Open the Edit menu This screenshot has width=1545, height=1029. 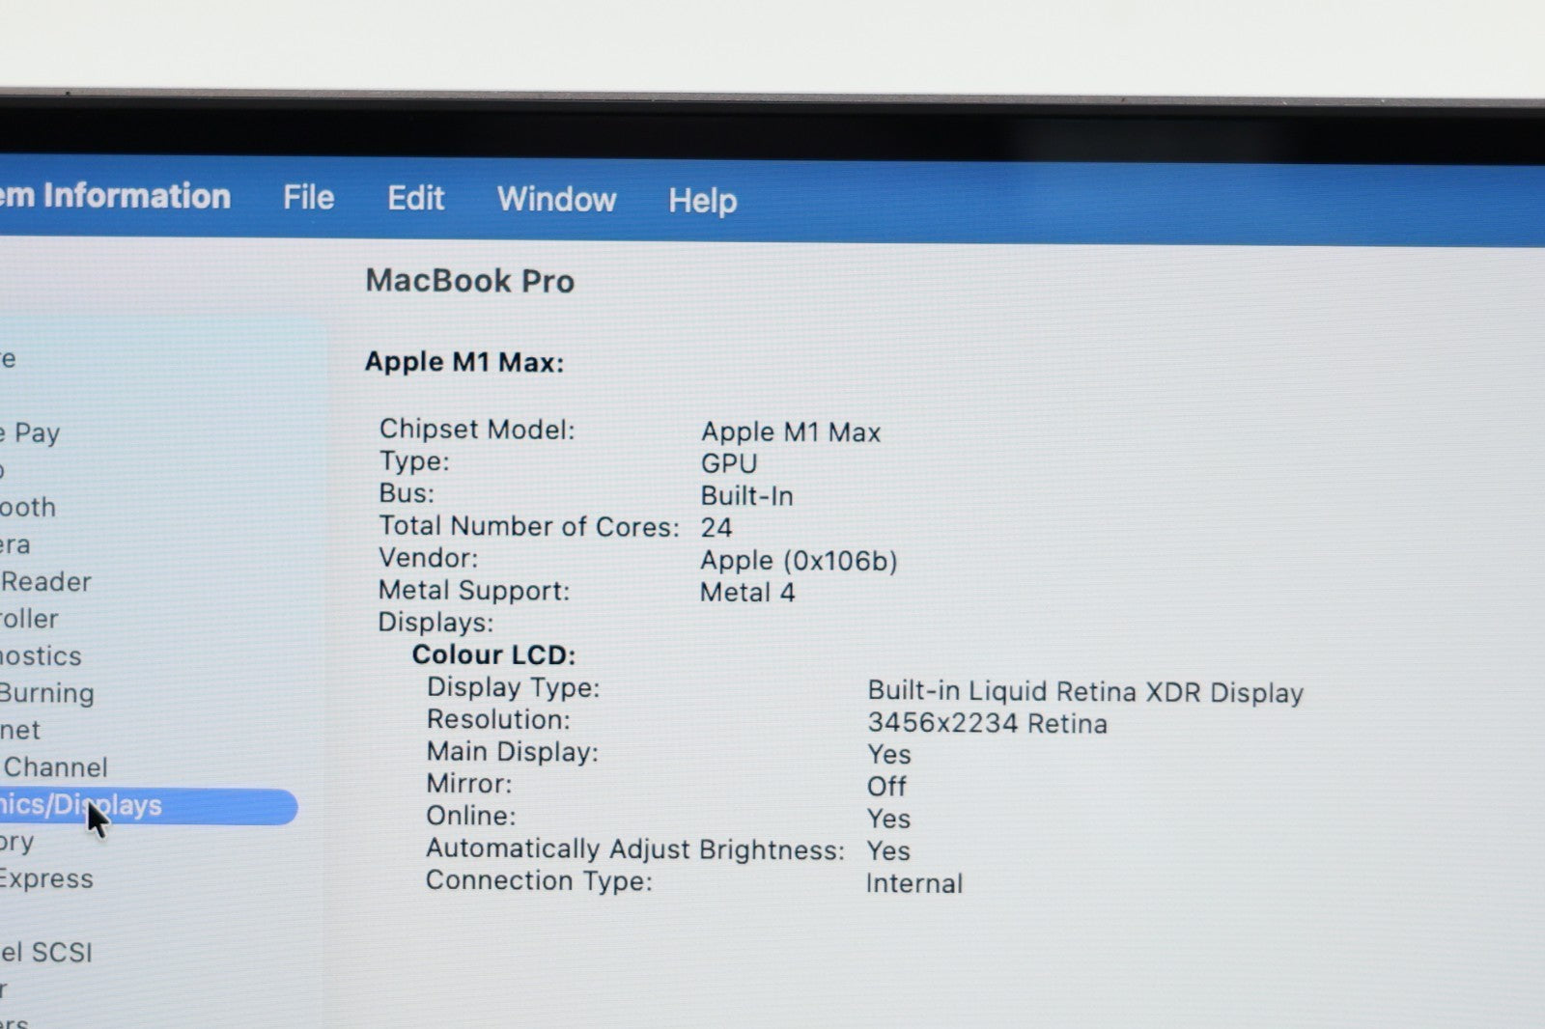415,199
